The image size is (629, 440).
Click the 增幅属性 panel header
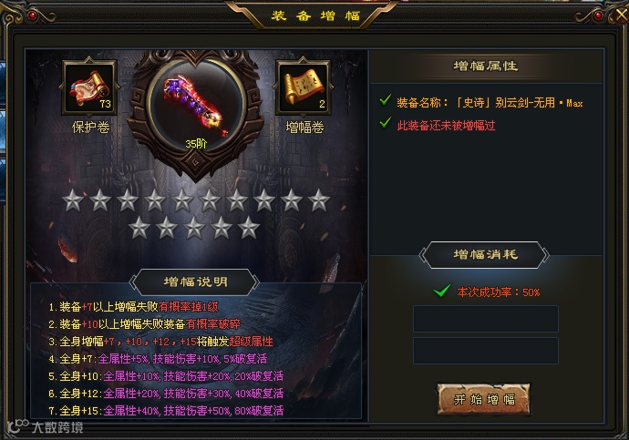coord(485,67)
